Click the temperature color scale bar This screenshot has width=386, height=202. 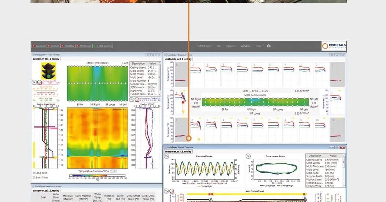coord(98,176)
